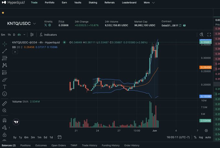Collapse the indicator legend chevron
The image size is (220, 148).
point(15,52)
